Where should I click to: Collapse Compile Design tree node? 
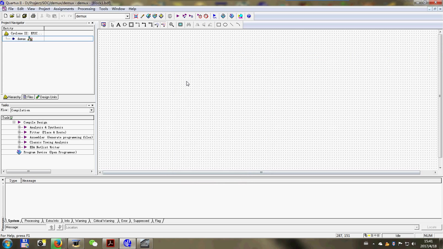(x=14, y=122)
